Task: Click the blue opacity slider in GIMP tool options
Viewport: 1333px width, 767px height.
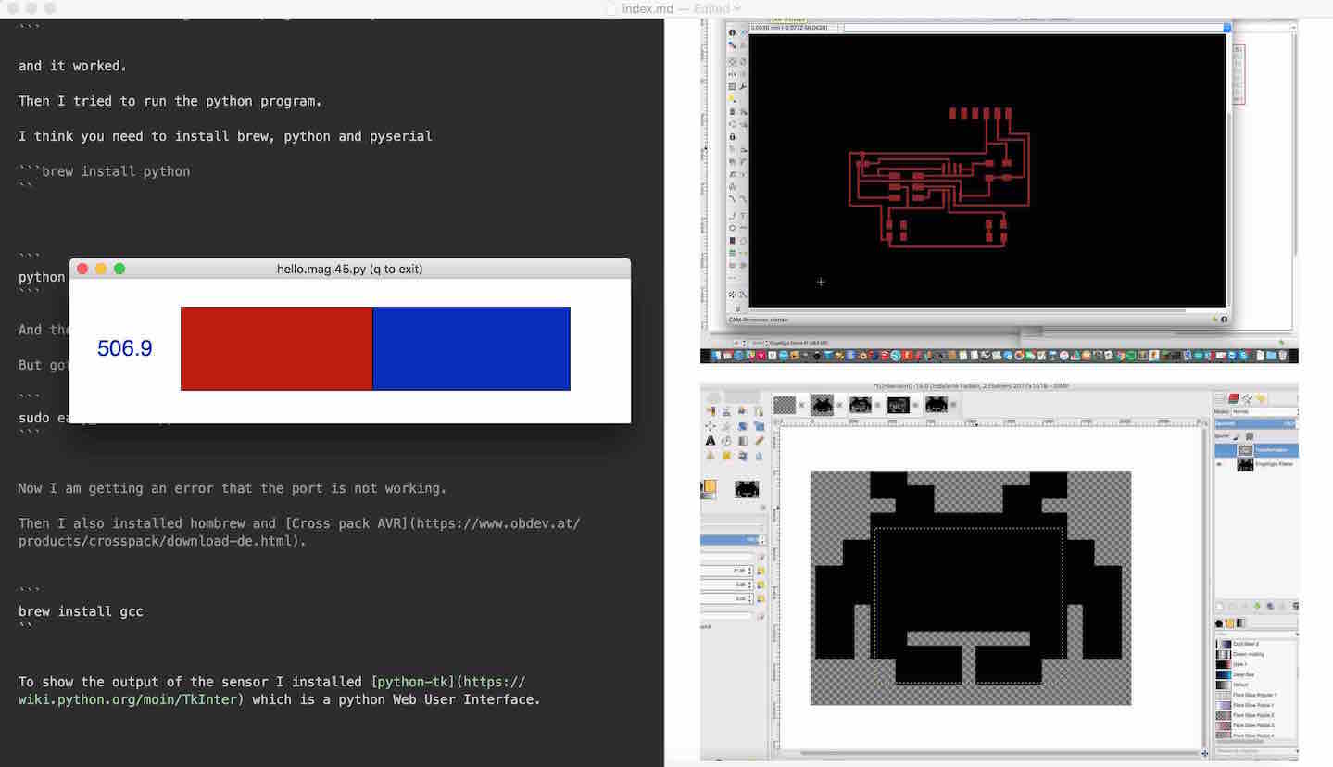Action: point(729,539)
